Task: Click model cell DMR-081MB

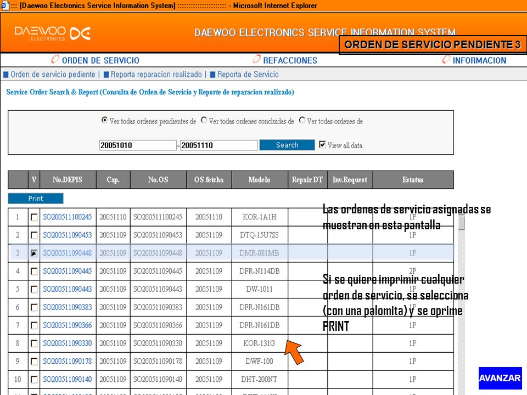Action: click(x=260, y=253)
